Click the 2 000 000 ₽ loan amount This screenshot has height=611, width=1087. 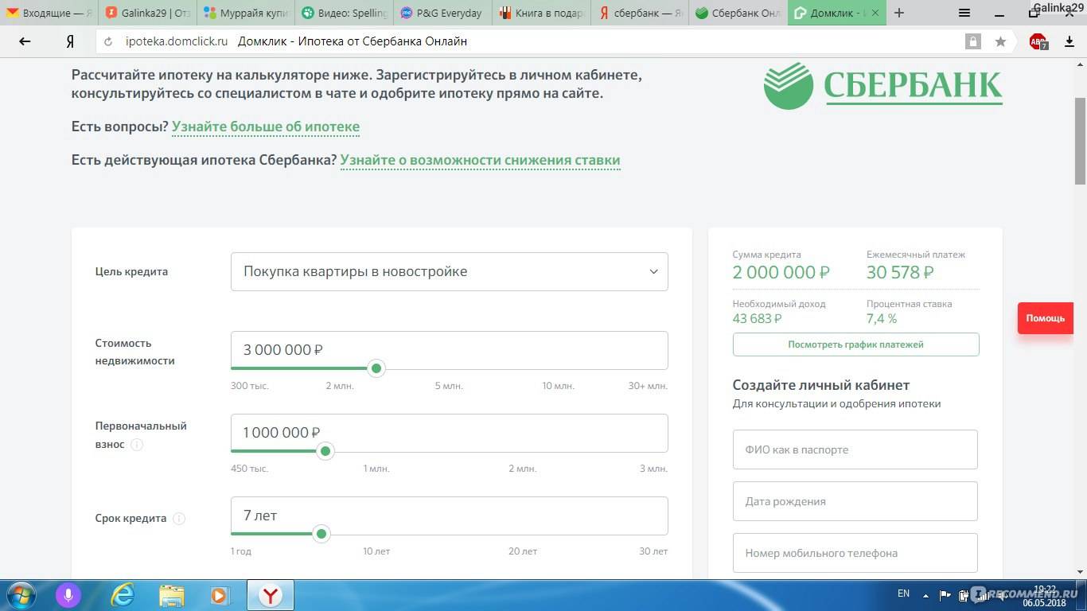click(x=781, y=272)
